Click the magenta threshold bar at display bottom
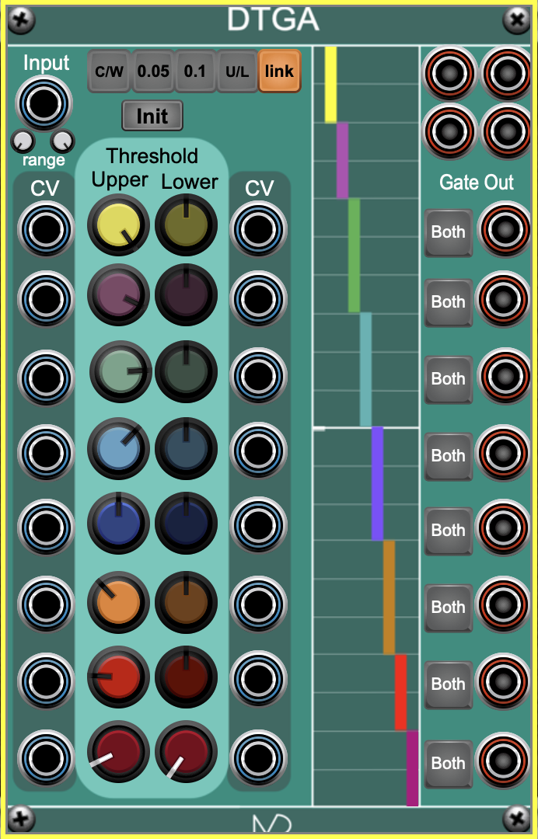Viewport: 538px width, 839px height. [412, 768]
